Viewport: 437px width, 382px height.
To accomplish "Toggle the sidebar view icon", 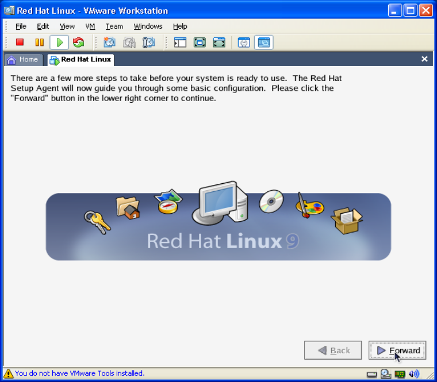I will [180, 42].
